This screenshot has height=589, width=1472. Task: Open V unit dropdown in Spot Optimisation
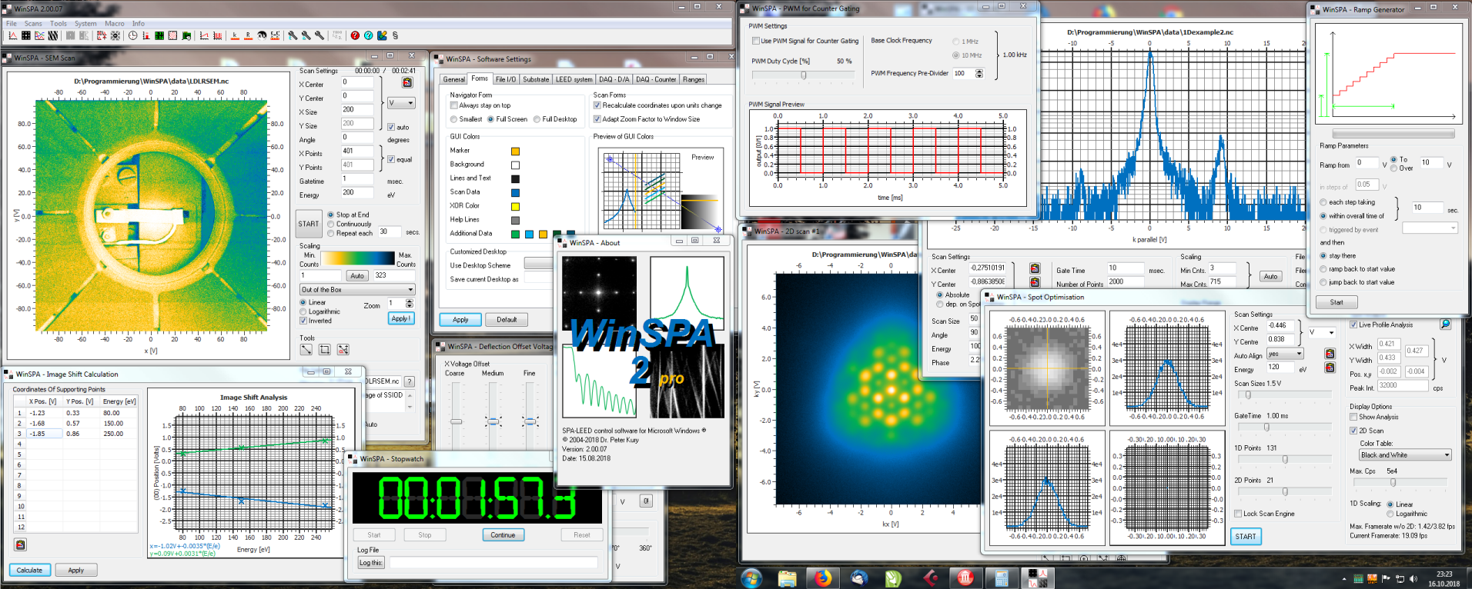[x=1322, y=332]
